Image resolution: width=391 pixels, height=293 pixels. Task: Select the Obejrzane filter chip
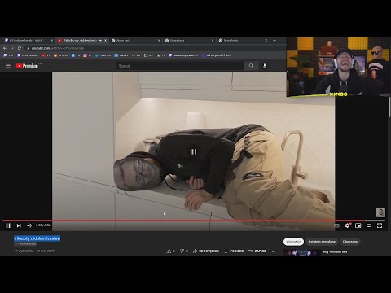click(x=350, y=242)
